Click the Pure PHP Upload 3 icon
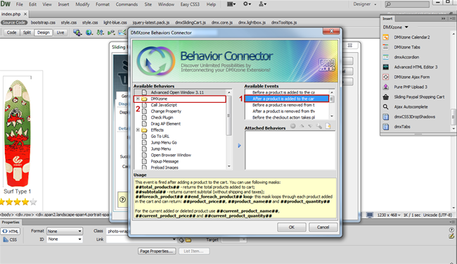Image resolution: width=457 pixels, height=264 pixels. pyautogui.click(x=385, y=87)
